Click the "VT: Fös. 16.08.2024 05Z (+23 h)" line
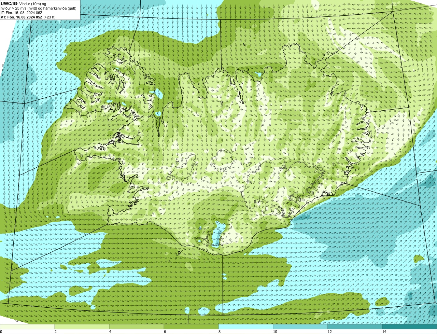This screenshot has width=437, height=334. click(28, 17)
